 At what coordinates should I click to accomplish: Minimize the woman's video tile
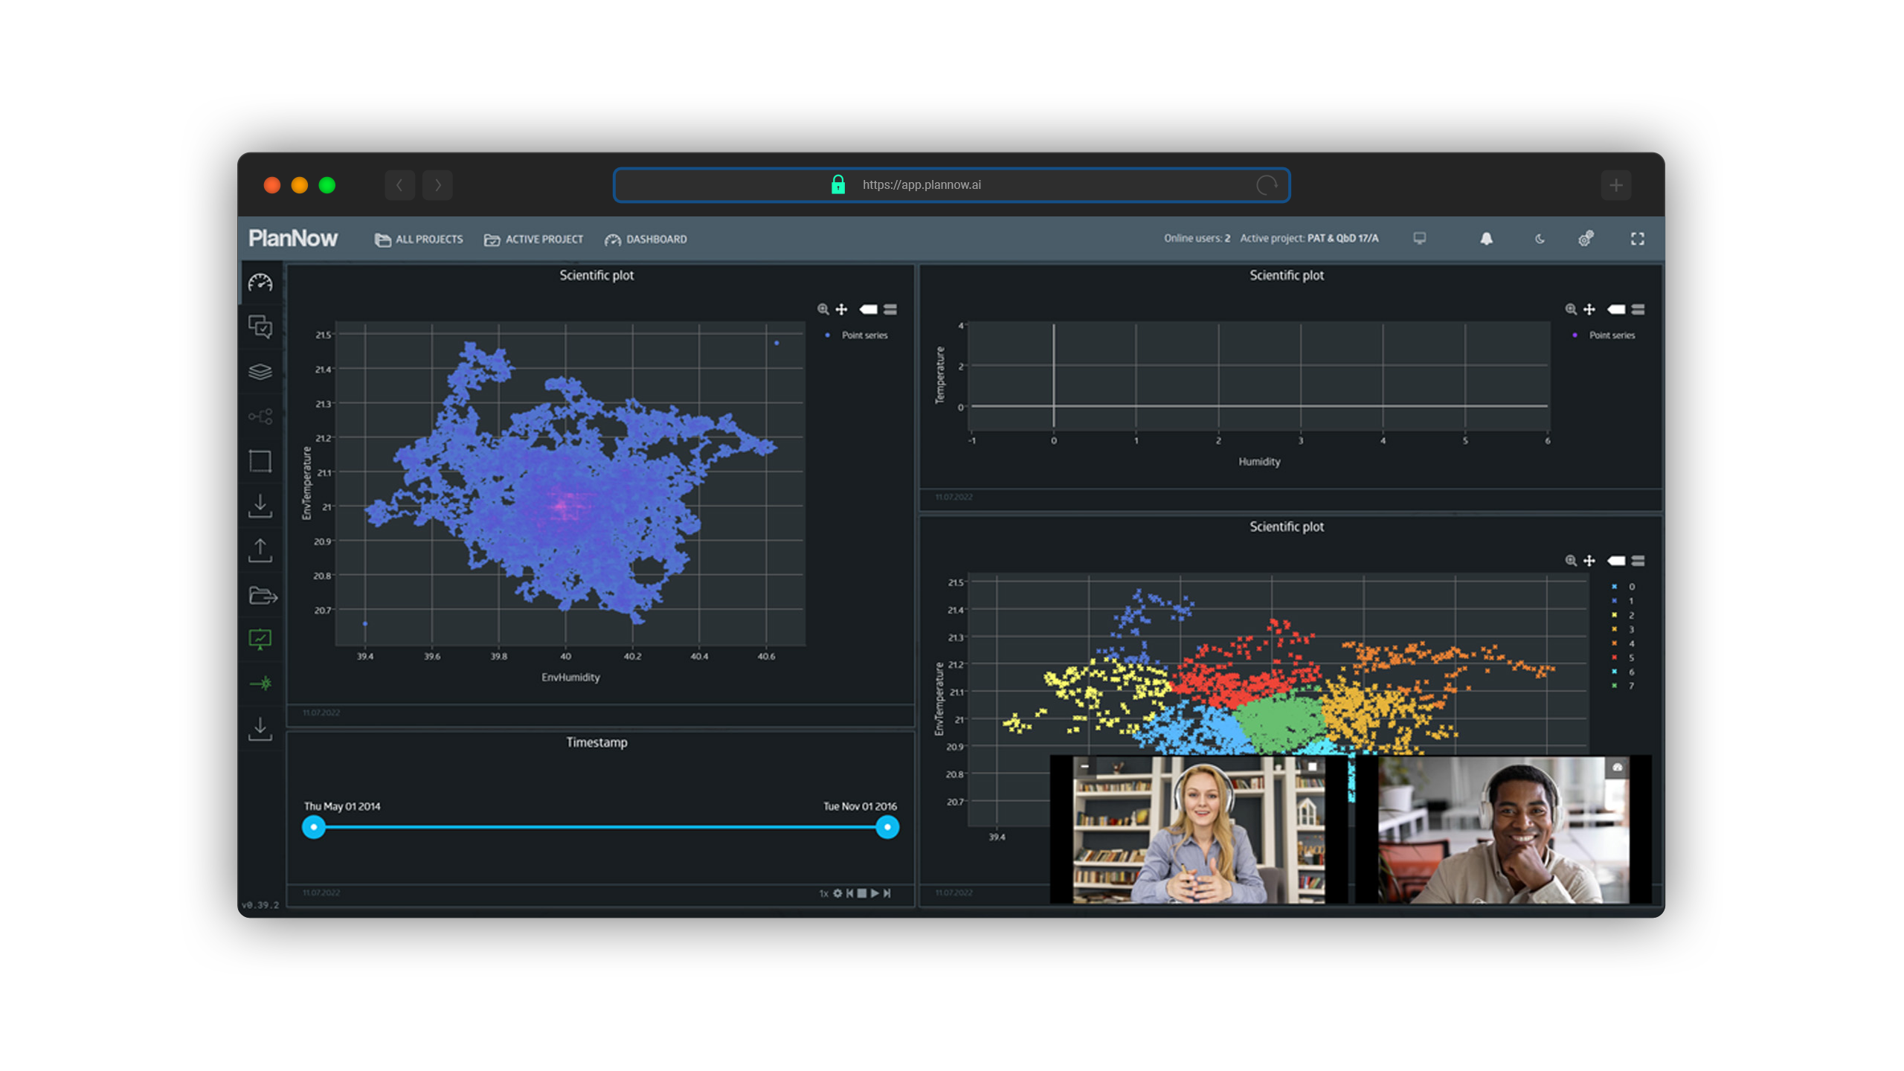coord(1085,765)
